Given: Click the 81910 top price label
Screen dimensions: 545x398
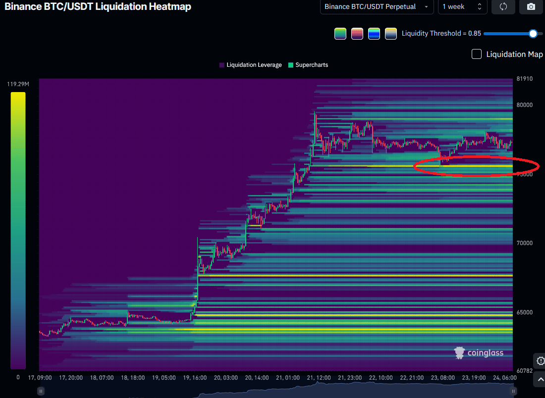Looking at the screenshot, I should click(x=525, y=79).
